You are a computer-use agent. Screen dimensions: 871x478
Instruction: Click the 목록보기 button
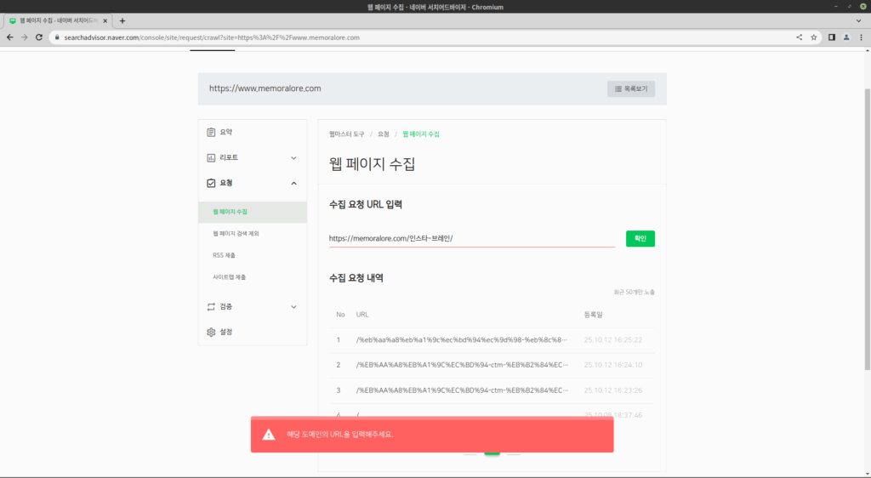(630, 88)
